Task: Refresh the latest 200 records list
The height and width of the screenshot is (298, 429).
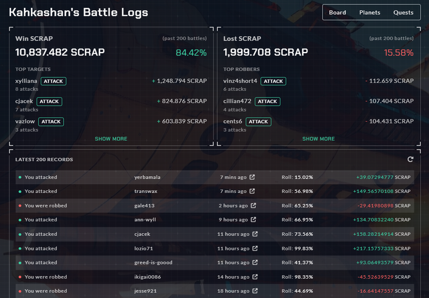Action: pyautogui.click(x=410, y=159)
